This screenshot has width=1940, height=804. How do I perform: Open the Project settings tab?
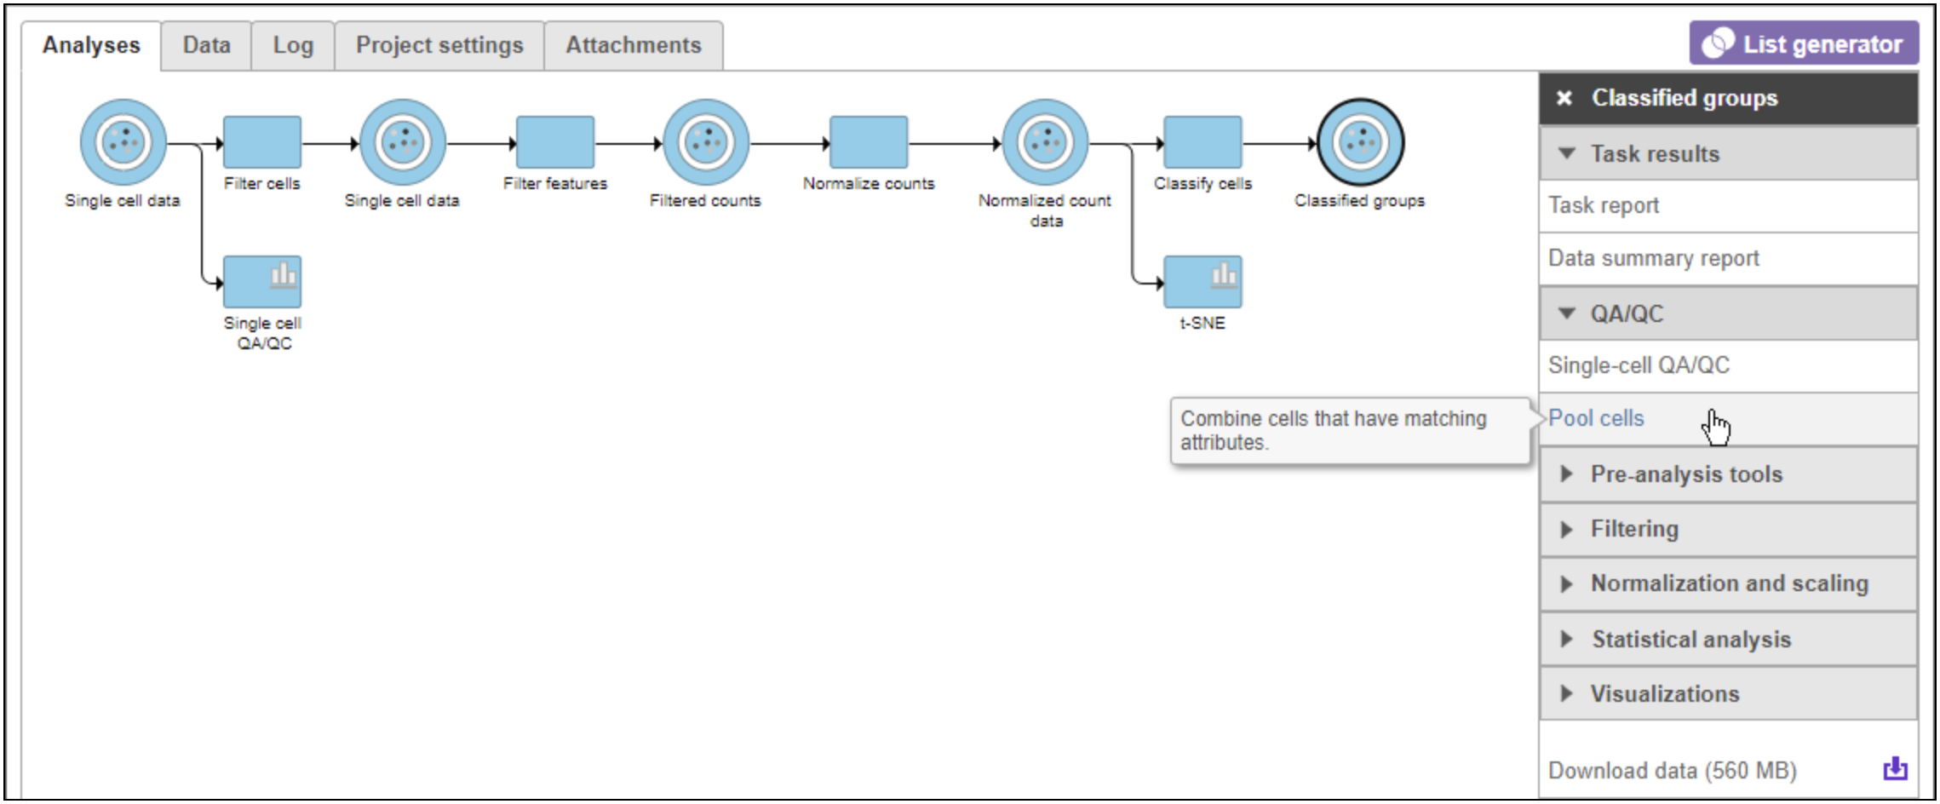tap(439, 45)
